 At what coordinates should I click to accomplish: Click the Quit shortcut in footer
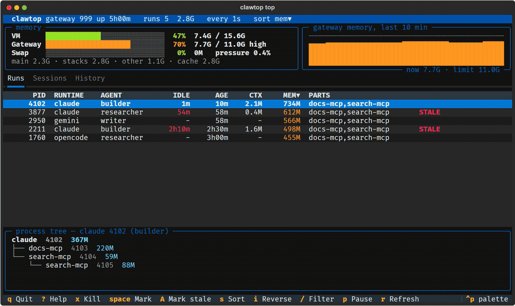pos(20,299)
